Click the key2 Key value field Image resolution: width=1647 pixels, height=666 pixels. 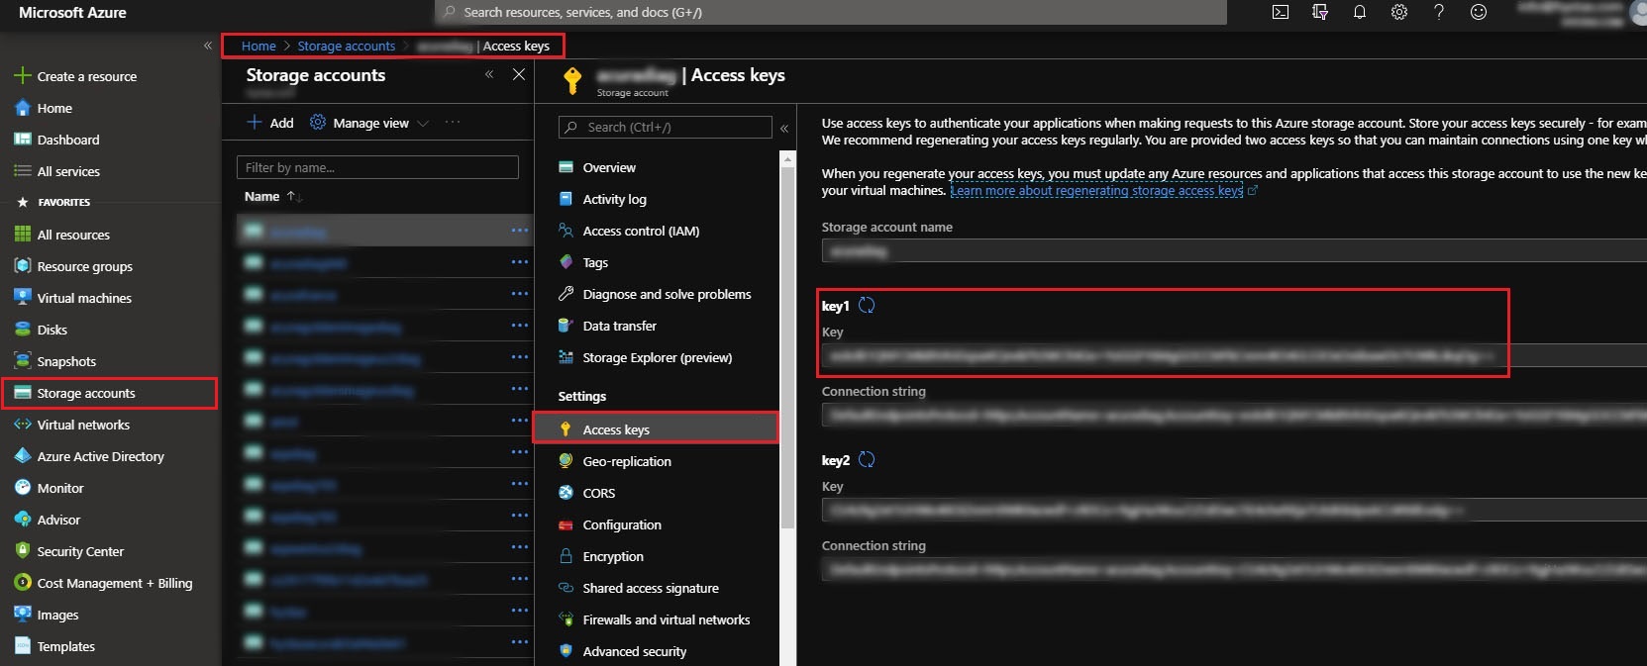tap(1234, 510)
